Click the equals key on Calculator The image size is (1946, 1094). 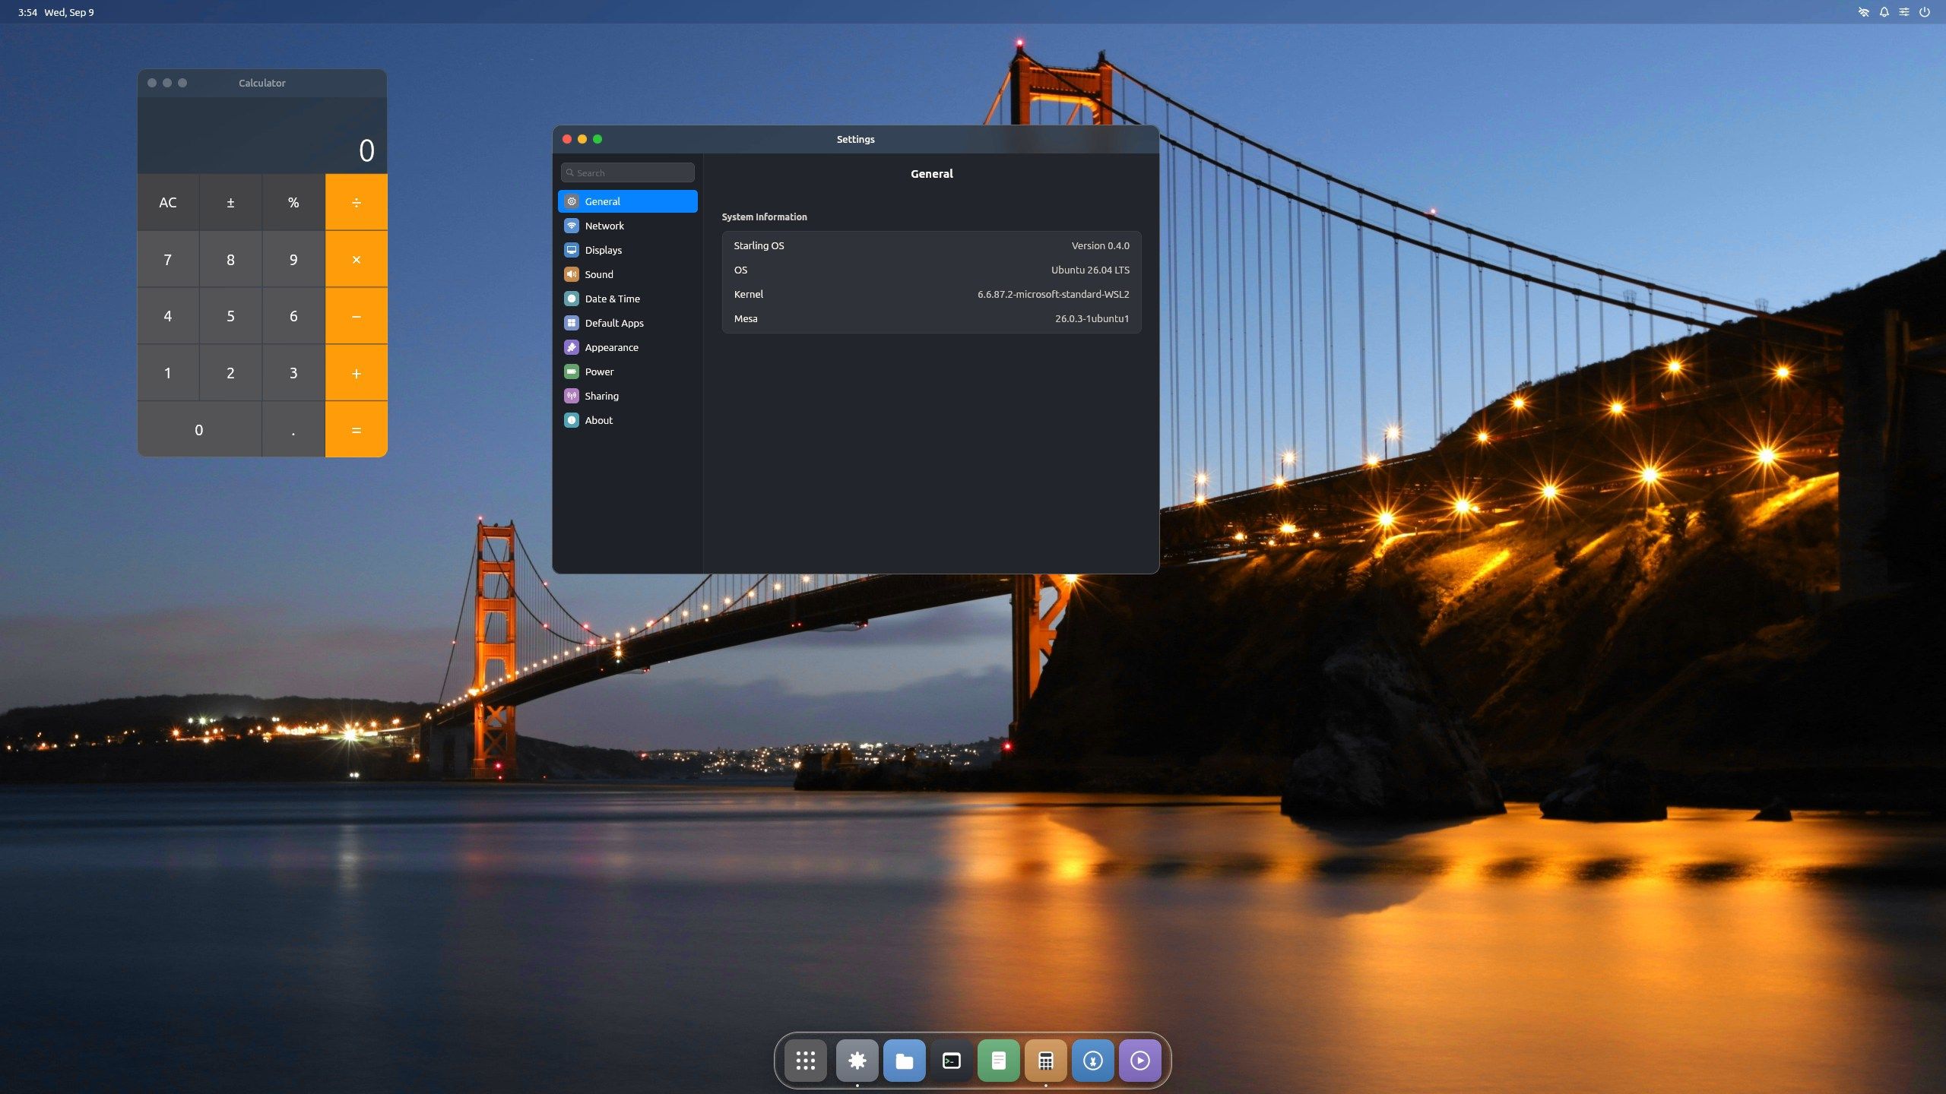(x=357, y=430)
